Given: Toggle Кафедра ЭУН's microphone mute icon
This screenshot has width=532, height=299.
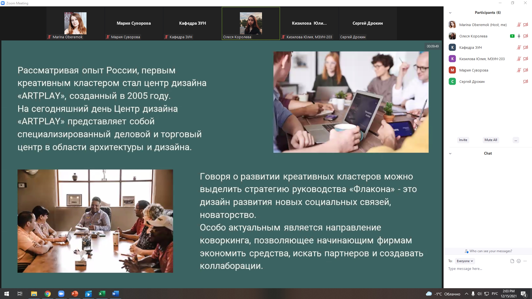Looking at the screenshot, I should 519,47.
